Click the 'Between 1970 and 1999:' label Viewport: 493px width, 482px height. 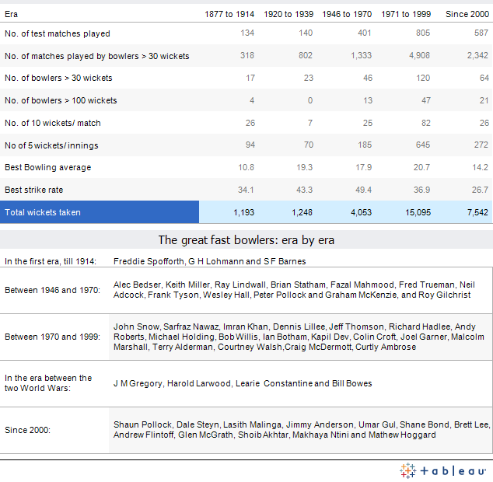tap(53, 337)
